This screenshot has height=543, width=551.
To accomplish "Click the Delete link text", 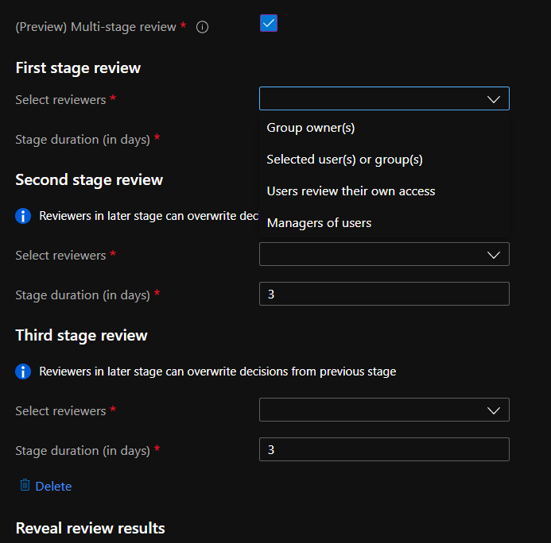I will click(x=53, y=487).
